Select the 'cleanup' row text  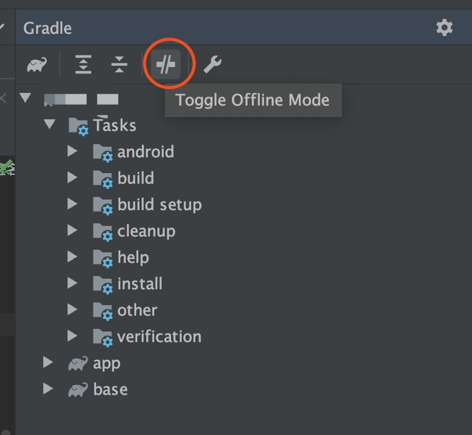(x=146, y=232)
